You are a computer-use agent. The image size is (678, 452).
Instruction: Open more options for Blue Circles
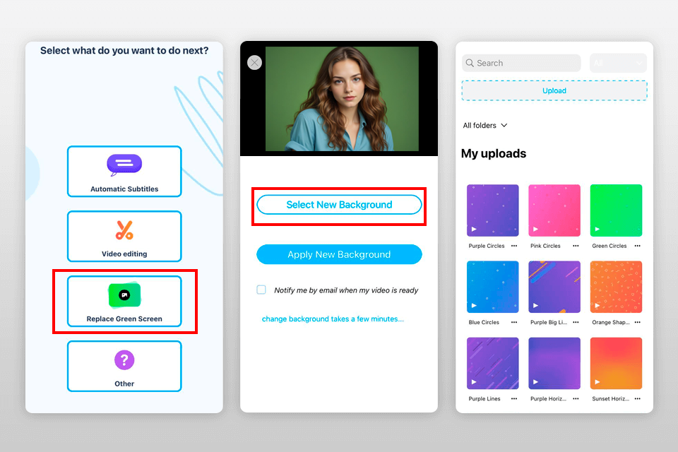coord(514,322)
